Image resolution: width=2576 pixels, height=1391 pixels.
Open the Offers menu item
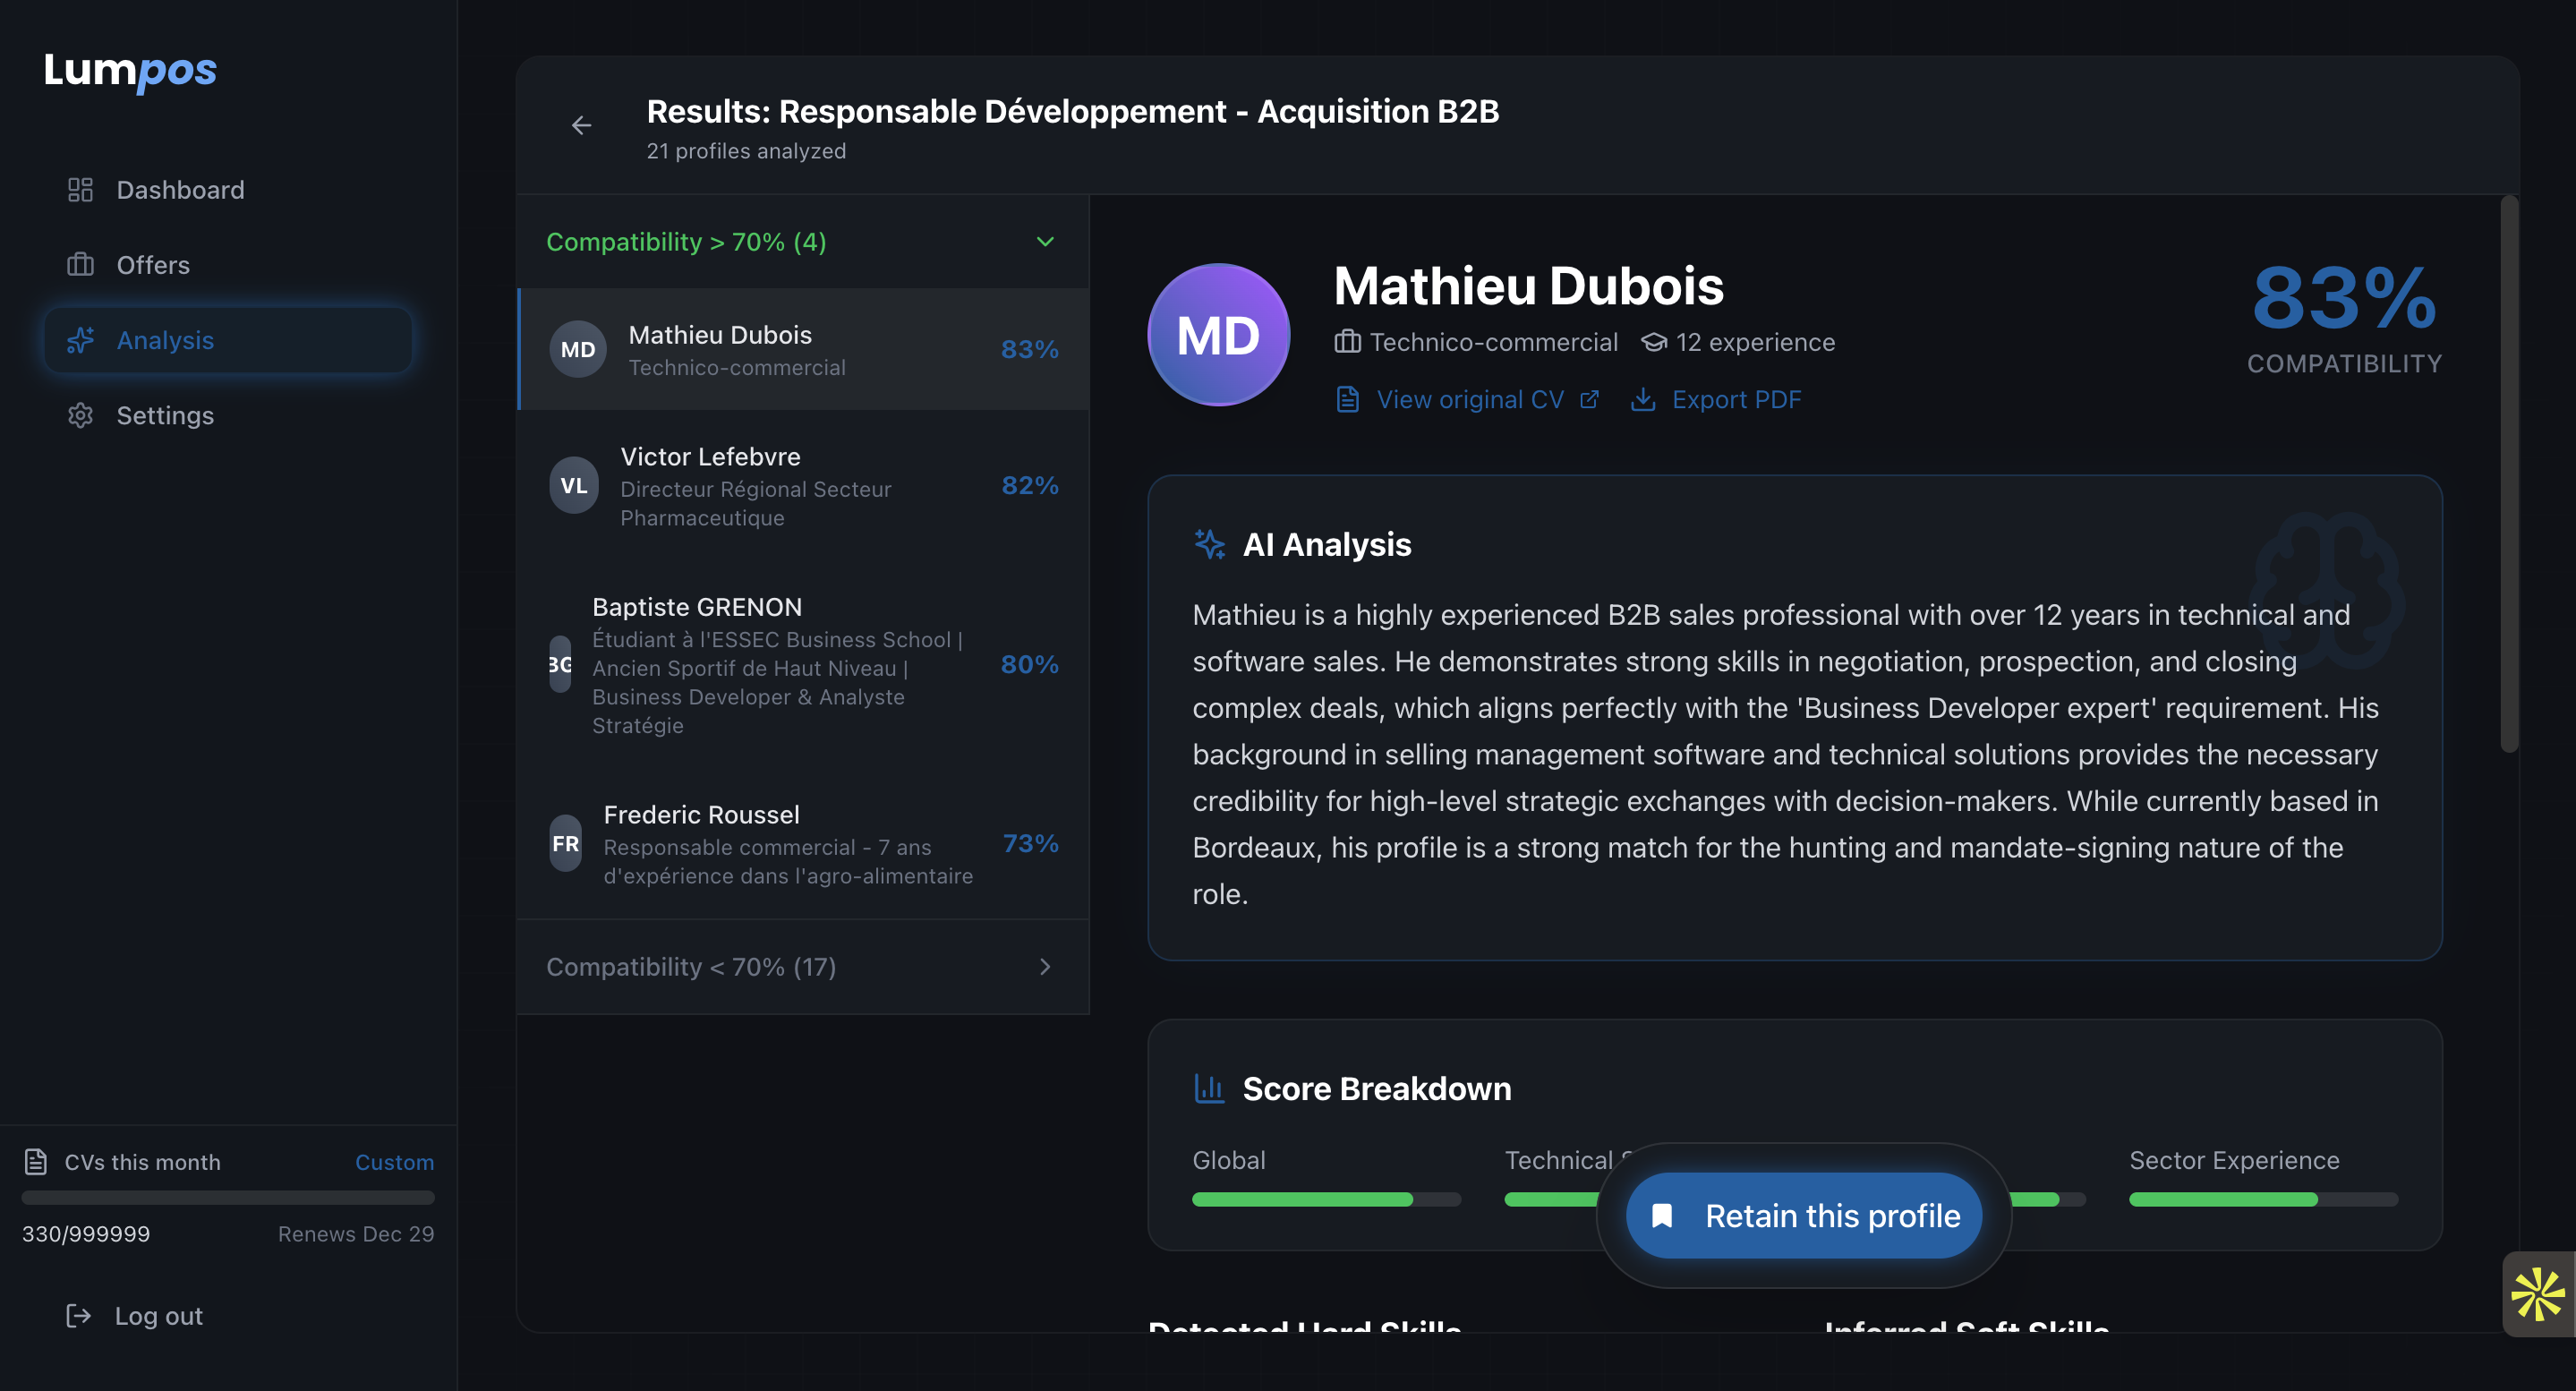152,265
